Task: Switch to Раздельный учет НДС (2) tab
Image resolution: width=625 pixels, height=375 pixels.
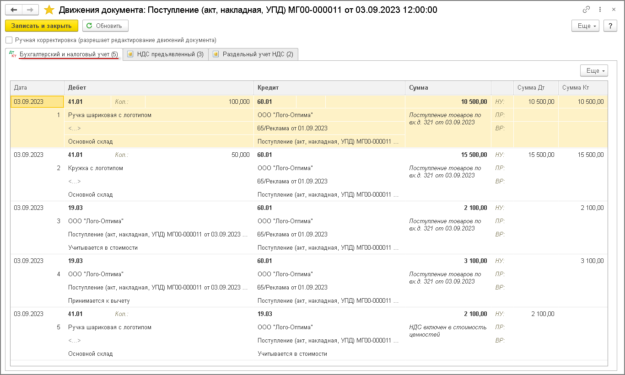Action: tap(253, 54)
